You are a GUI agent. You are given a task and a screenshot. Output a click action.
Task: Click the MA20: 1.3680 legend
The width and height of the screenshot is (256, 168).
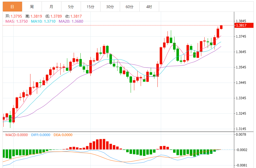click(x=71, y=21)
